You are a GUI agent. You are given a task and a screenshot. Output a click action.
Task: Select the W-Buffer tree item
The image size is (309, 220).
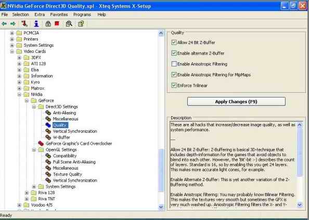(x=61, y=137)
